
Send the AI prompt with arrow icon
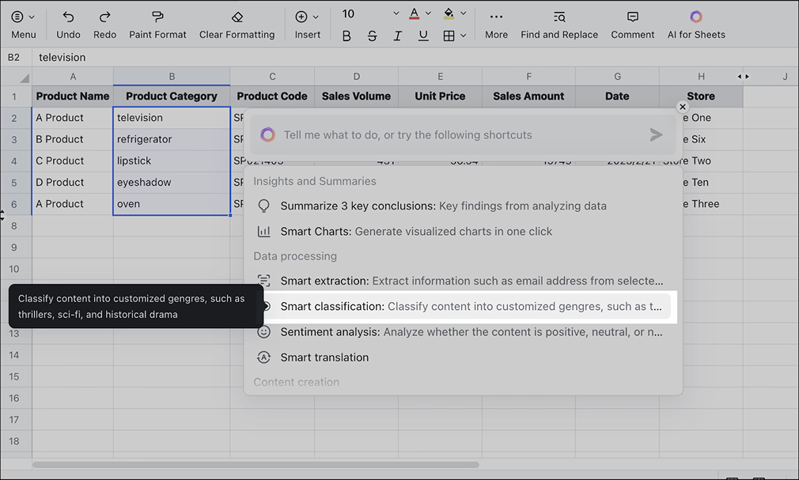tap(656, 135)
